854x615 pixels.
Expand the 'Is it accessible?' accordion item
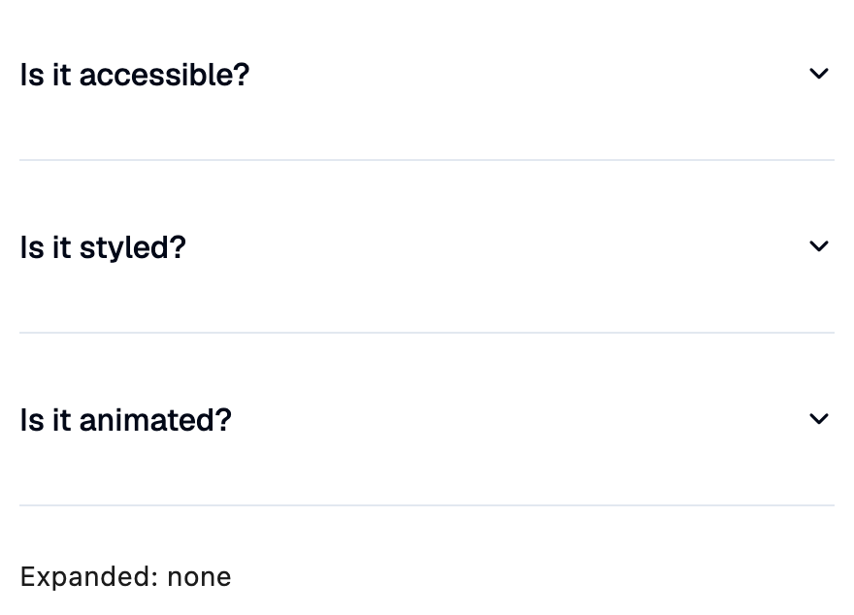tap(427, 74)
